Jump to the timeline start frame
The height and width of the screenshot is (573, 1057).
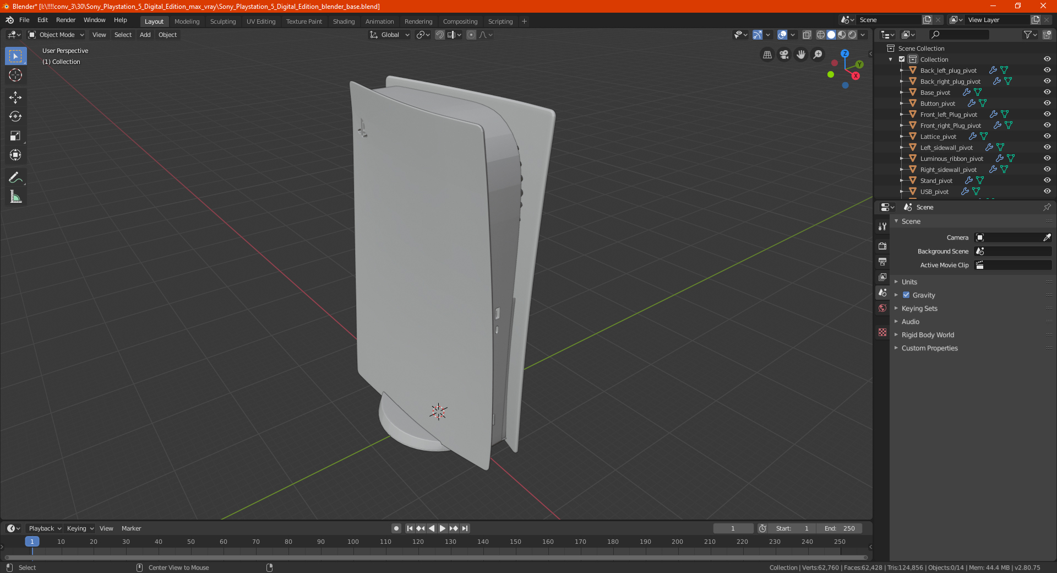click(x=410, y=528)
